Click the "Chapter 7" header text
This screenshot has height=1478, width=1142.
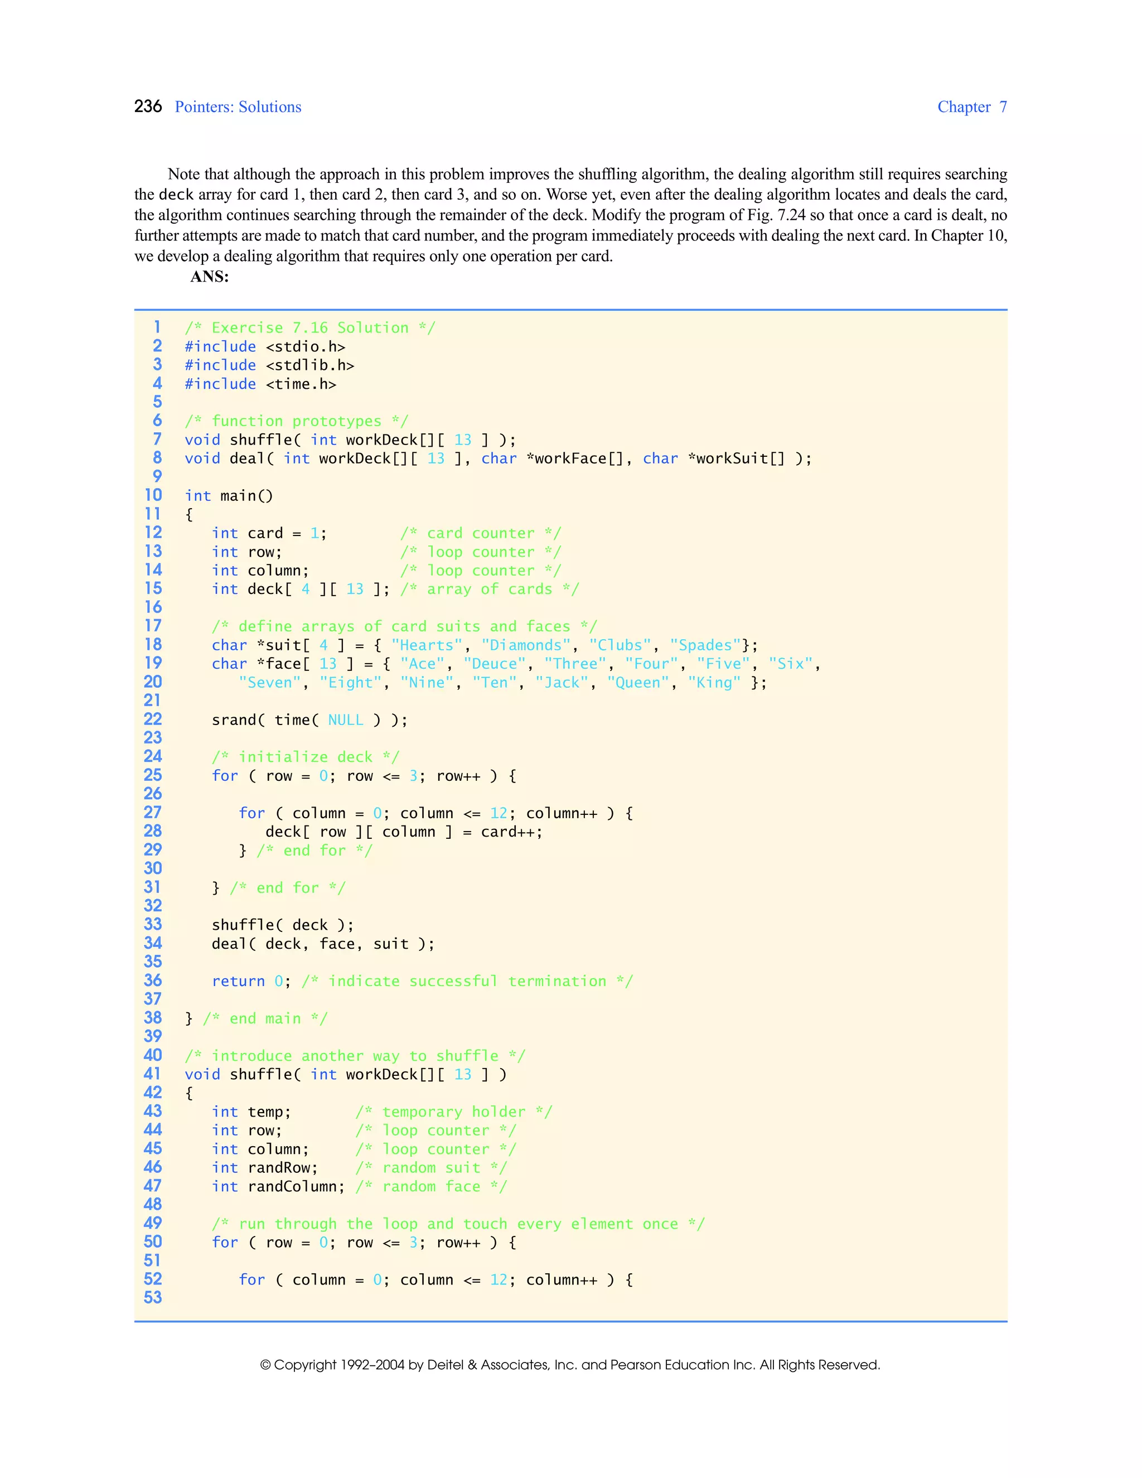[971, 107]
